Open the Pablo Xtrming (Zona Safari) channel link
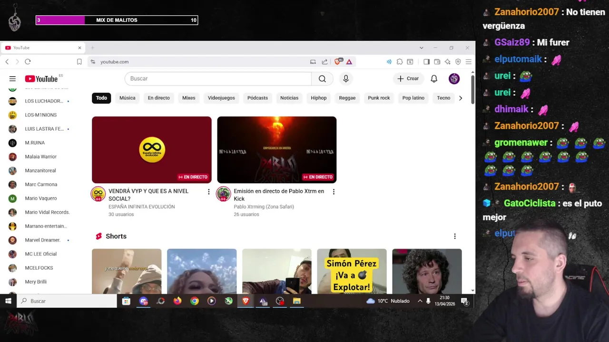This screenshot has height=342, width=609. point(264,207)
